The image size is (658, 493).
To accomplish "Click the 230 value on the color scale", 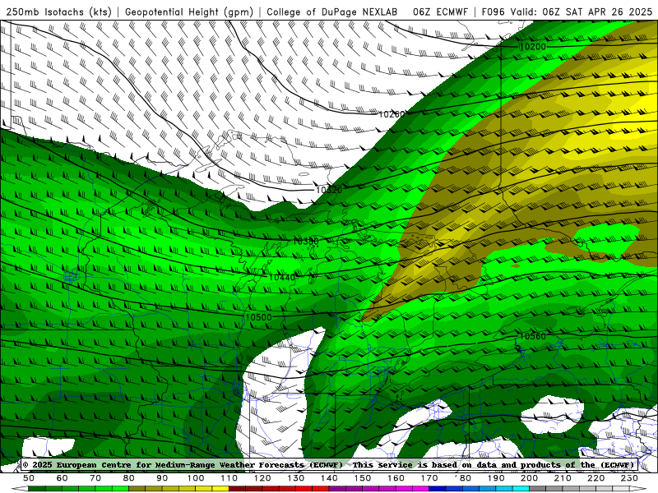I will pyautogui.click(x=629, y=478).
